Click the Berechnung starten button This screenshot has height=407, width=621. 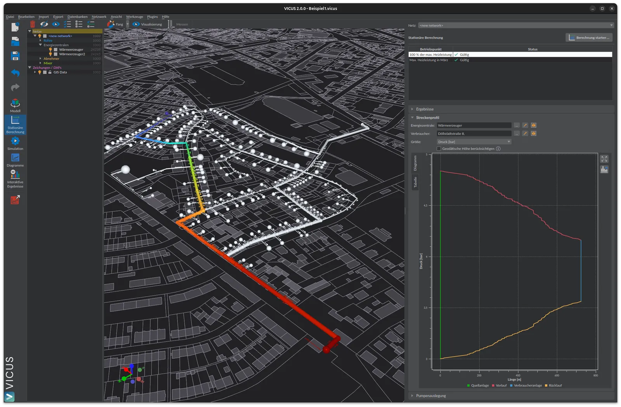[x=589, y=38]
